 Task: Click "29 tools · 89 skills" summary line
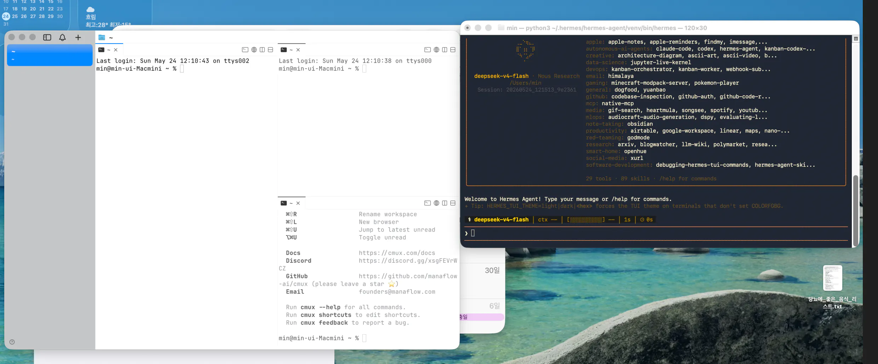coord(651,178)
